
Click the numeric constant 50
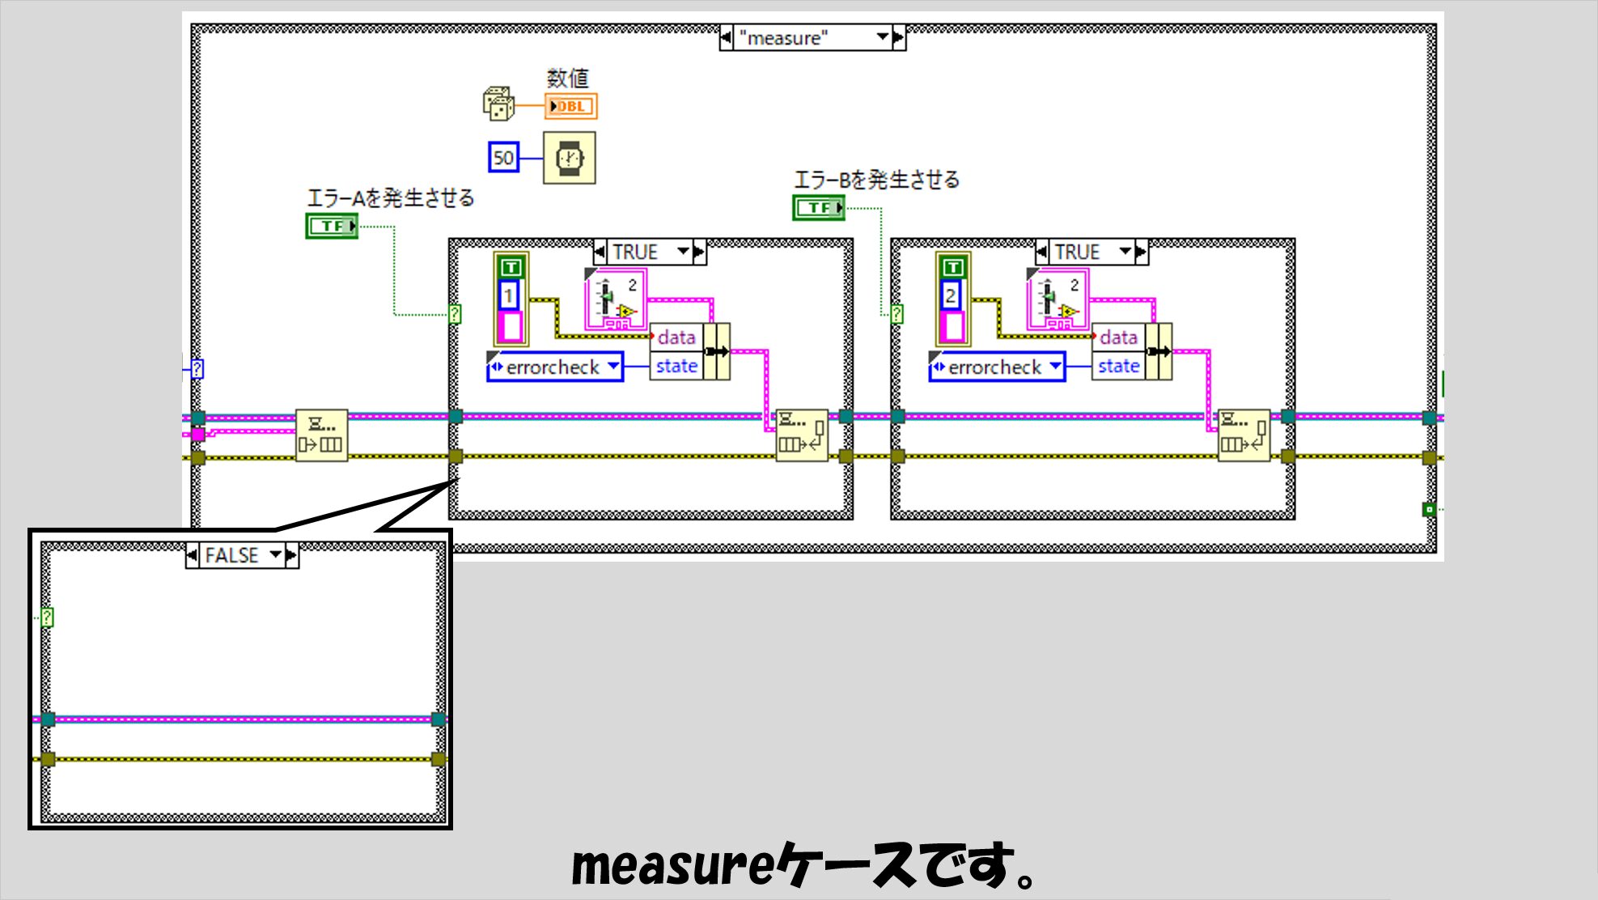click(503, 158)
